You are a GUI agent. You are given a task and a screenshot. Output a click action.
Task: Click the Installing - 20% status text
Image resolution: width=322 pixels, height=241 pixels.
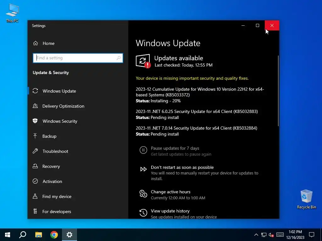click(x=165, y=101)
